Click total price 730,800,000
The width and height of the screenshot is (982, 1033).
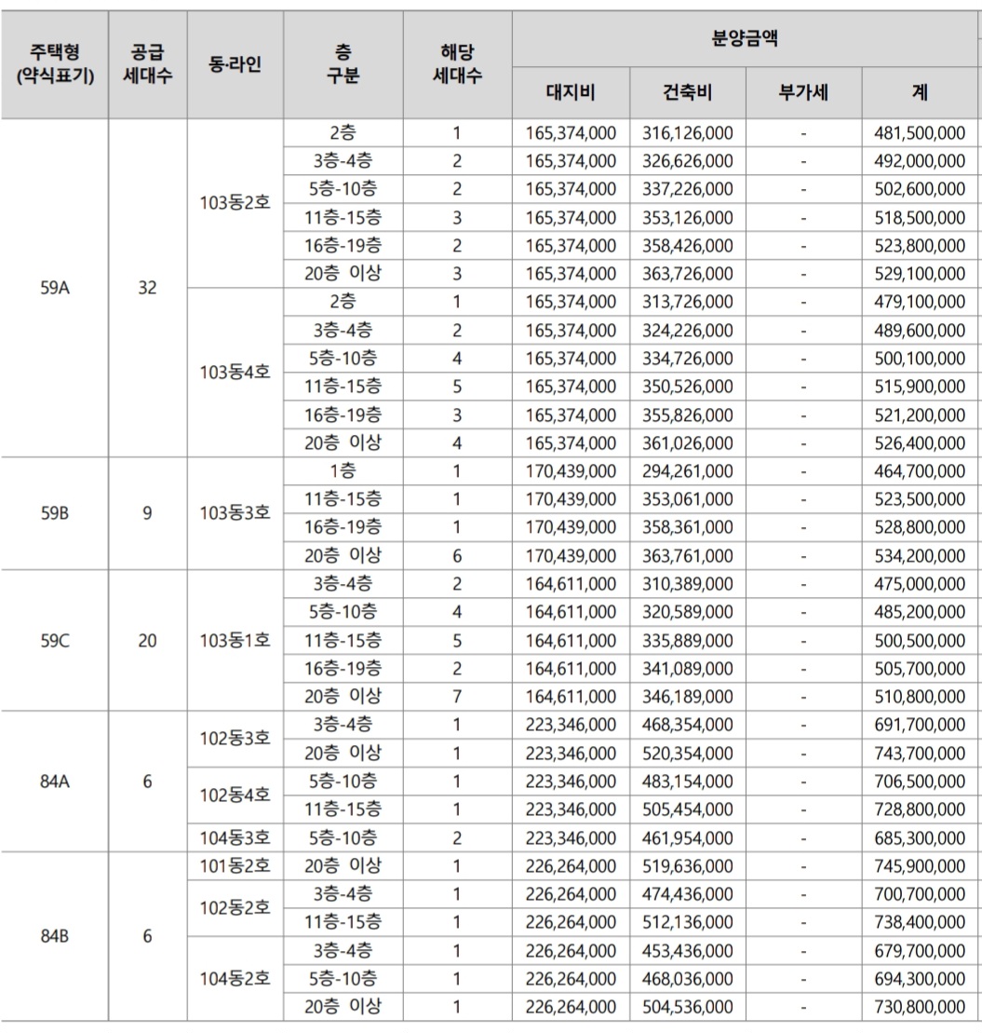921,1007
